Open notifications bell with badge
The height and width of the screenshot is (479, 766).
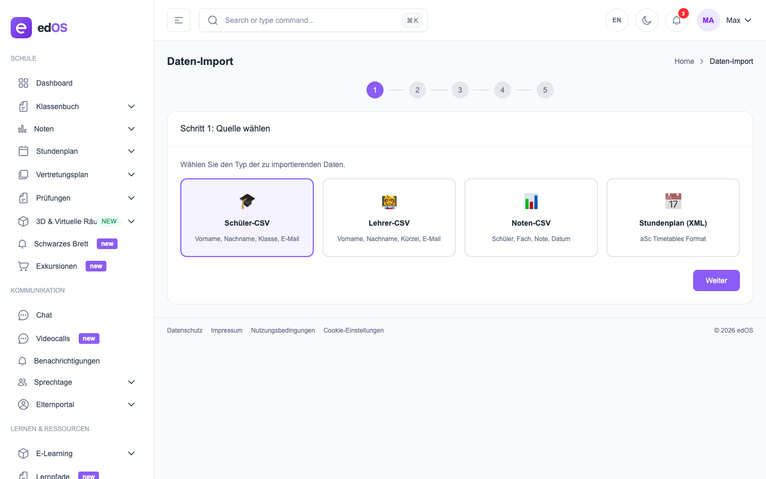677,20
